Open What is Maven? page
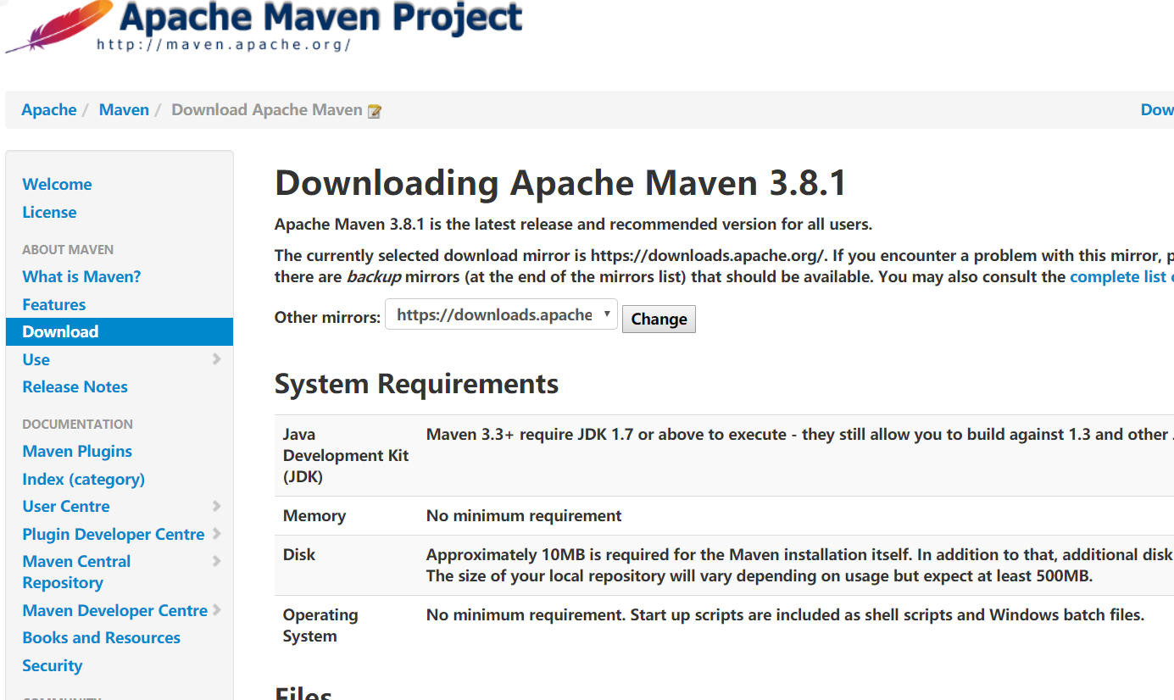Image resolution: width=1174 pixels, height=700 pixels. point(81,276)
